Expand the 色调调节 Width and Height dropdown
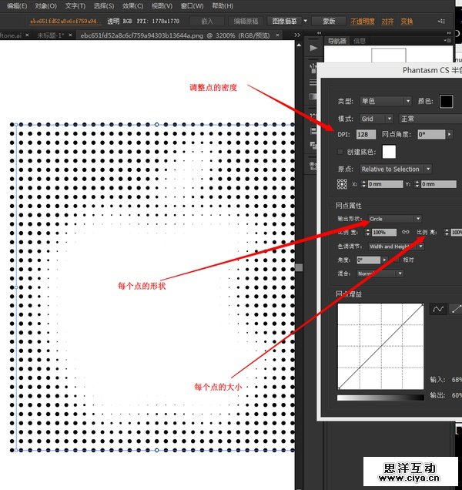 (396, 247)
